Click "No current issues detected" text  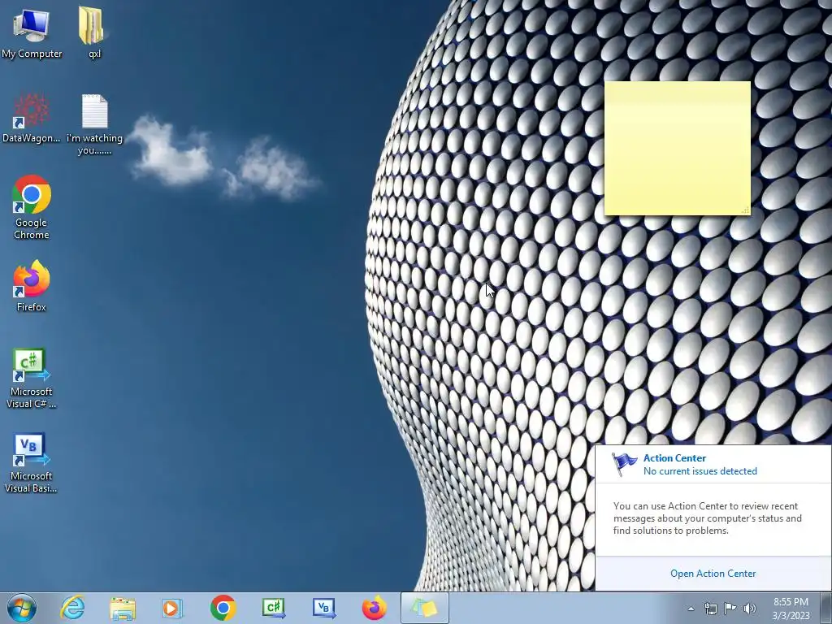(x=700, y=471)
